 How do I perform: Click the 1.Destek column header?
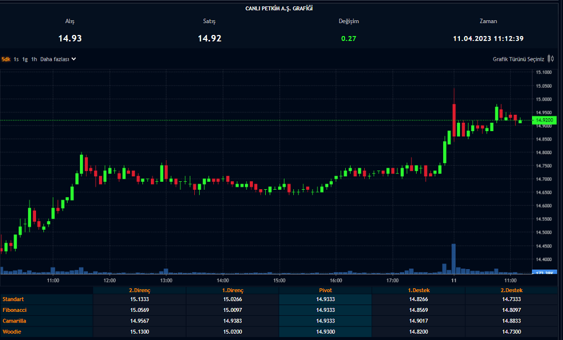click(418, 290)
